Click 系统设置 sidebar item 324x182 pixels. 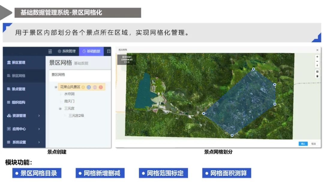(x=24, y=142)
